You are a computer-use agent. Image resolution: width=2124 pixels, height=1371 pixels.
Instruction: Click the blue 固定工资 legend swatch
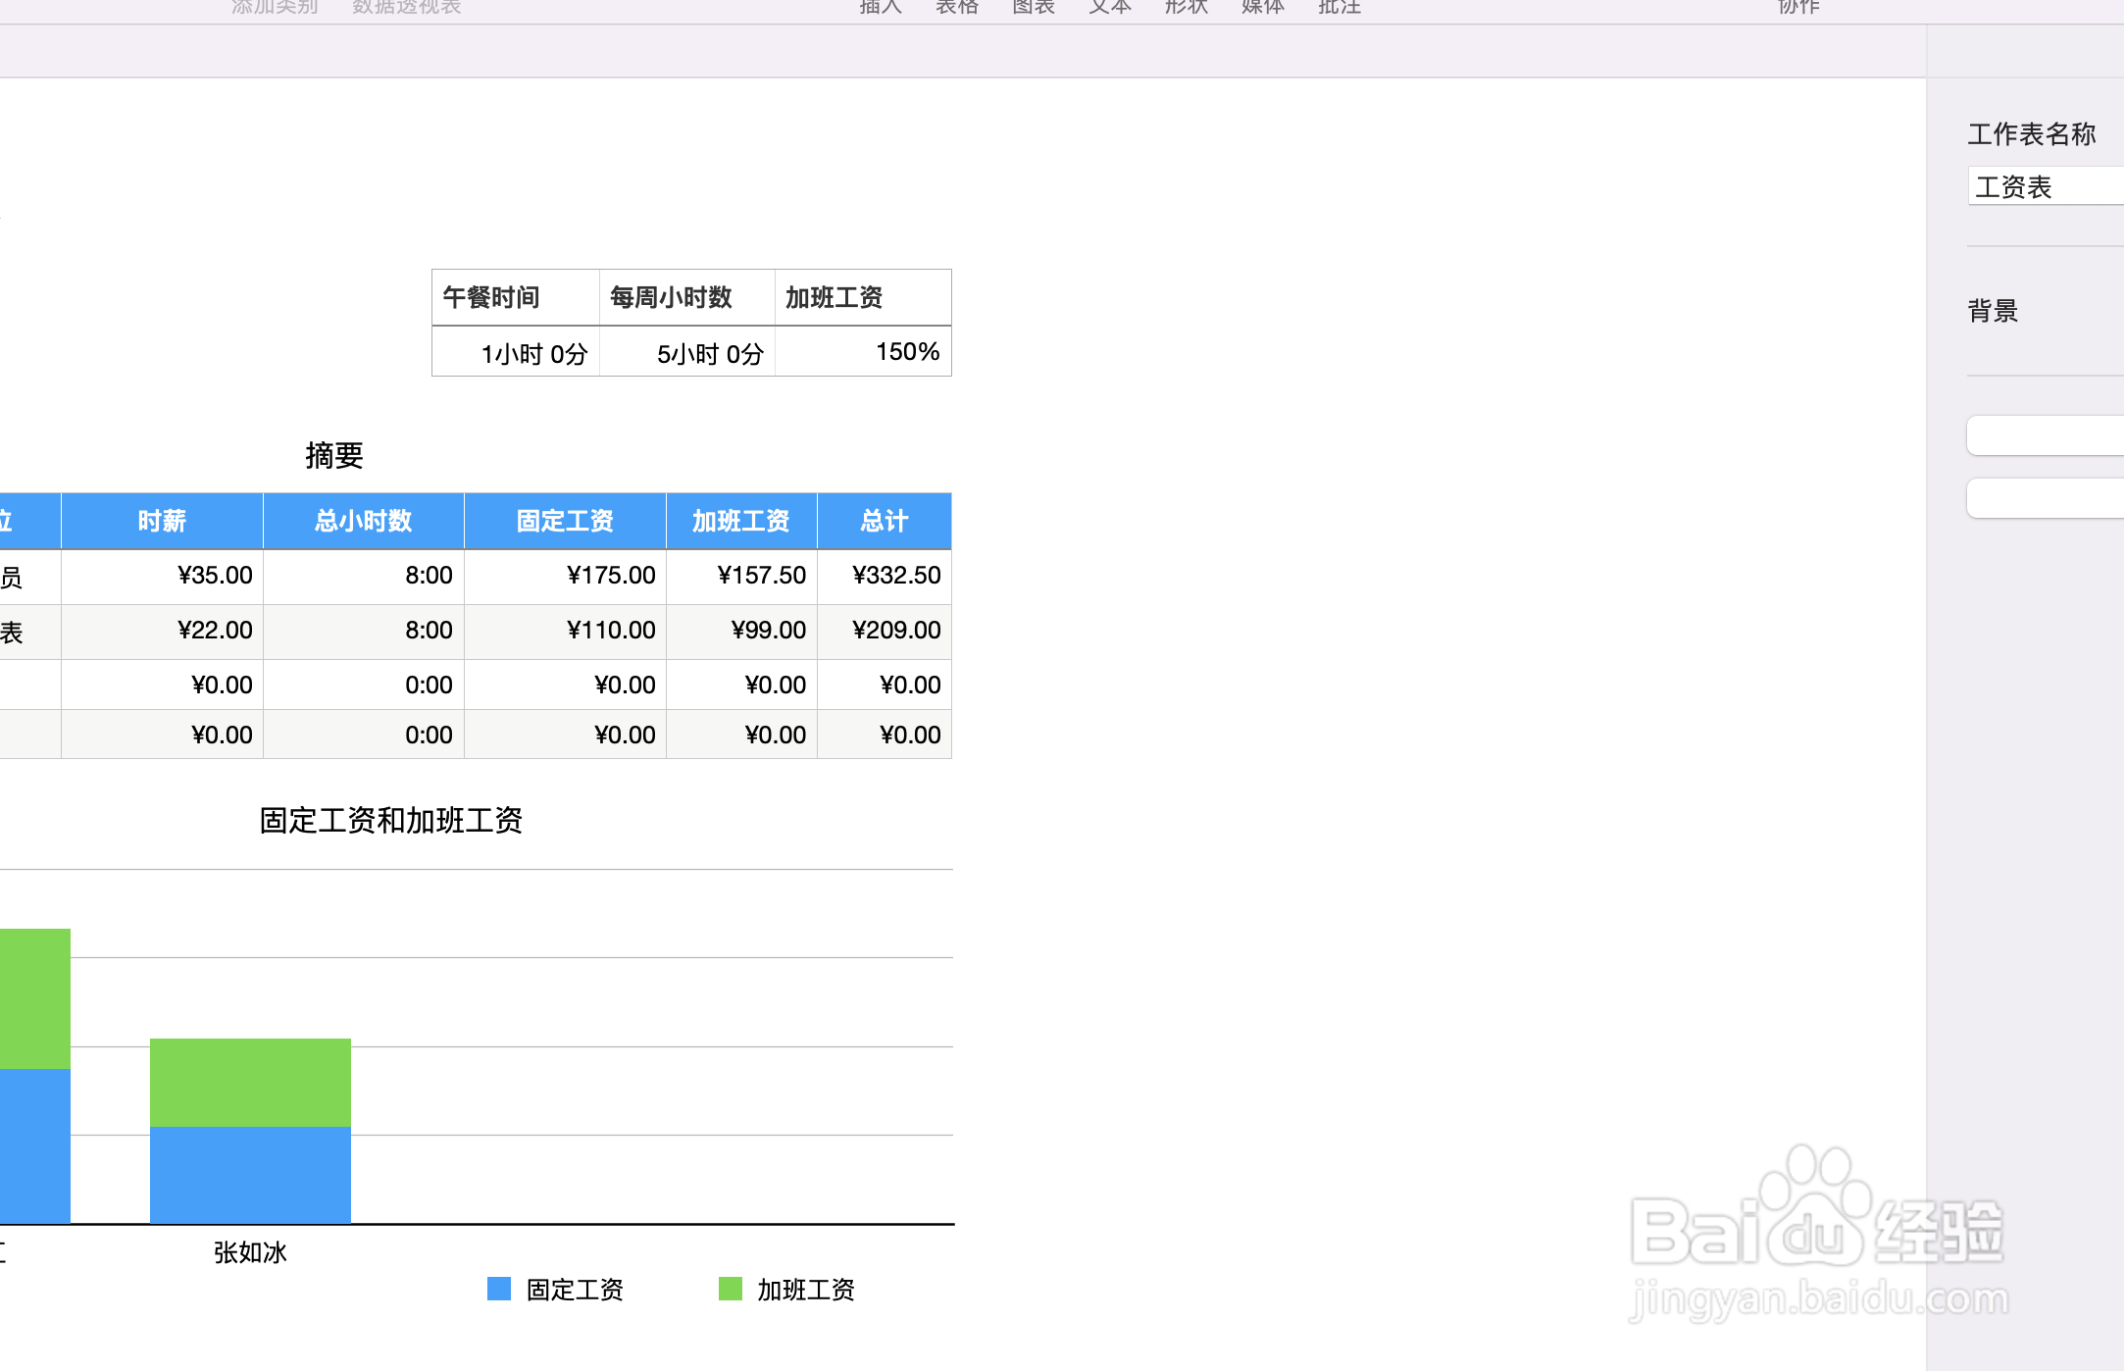[499, 1289]
